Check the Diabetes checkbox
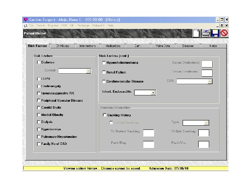The height and width of the screenshot is (188, 251). pos(39,62)
